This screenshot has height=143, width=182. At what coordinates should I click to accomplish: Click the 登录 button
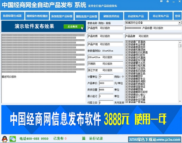[x=178, y=16]
